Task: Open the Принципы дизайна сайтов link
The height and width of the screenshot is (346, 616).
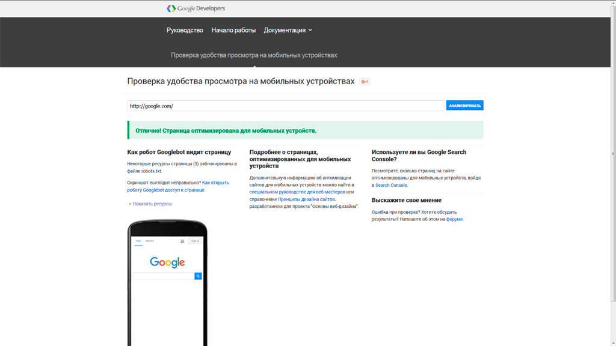Action: pos(306,199)
